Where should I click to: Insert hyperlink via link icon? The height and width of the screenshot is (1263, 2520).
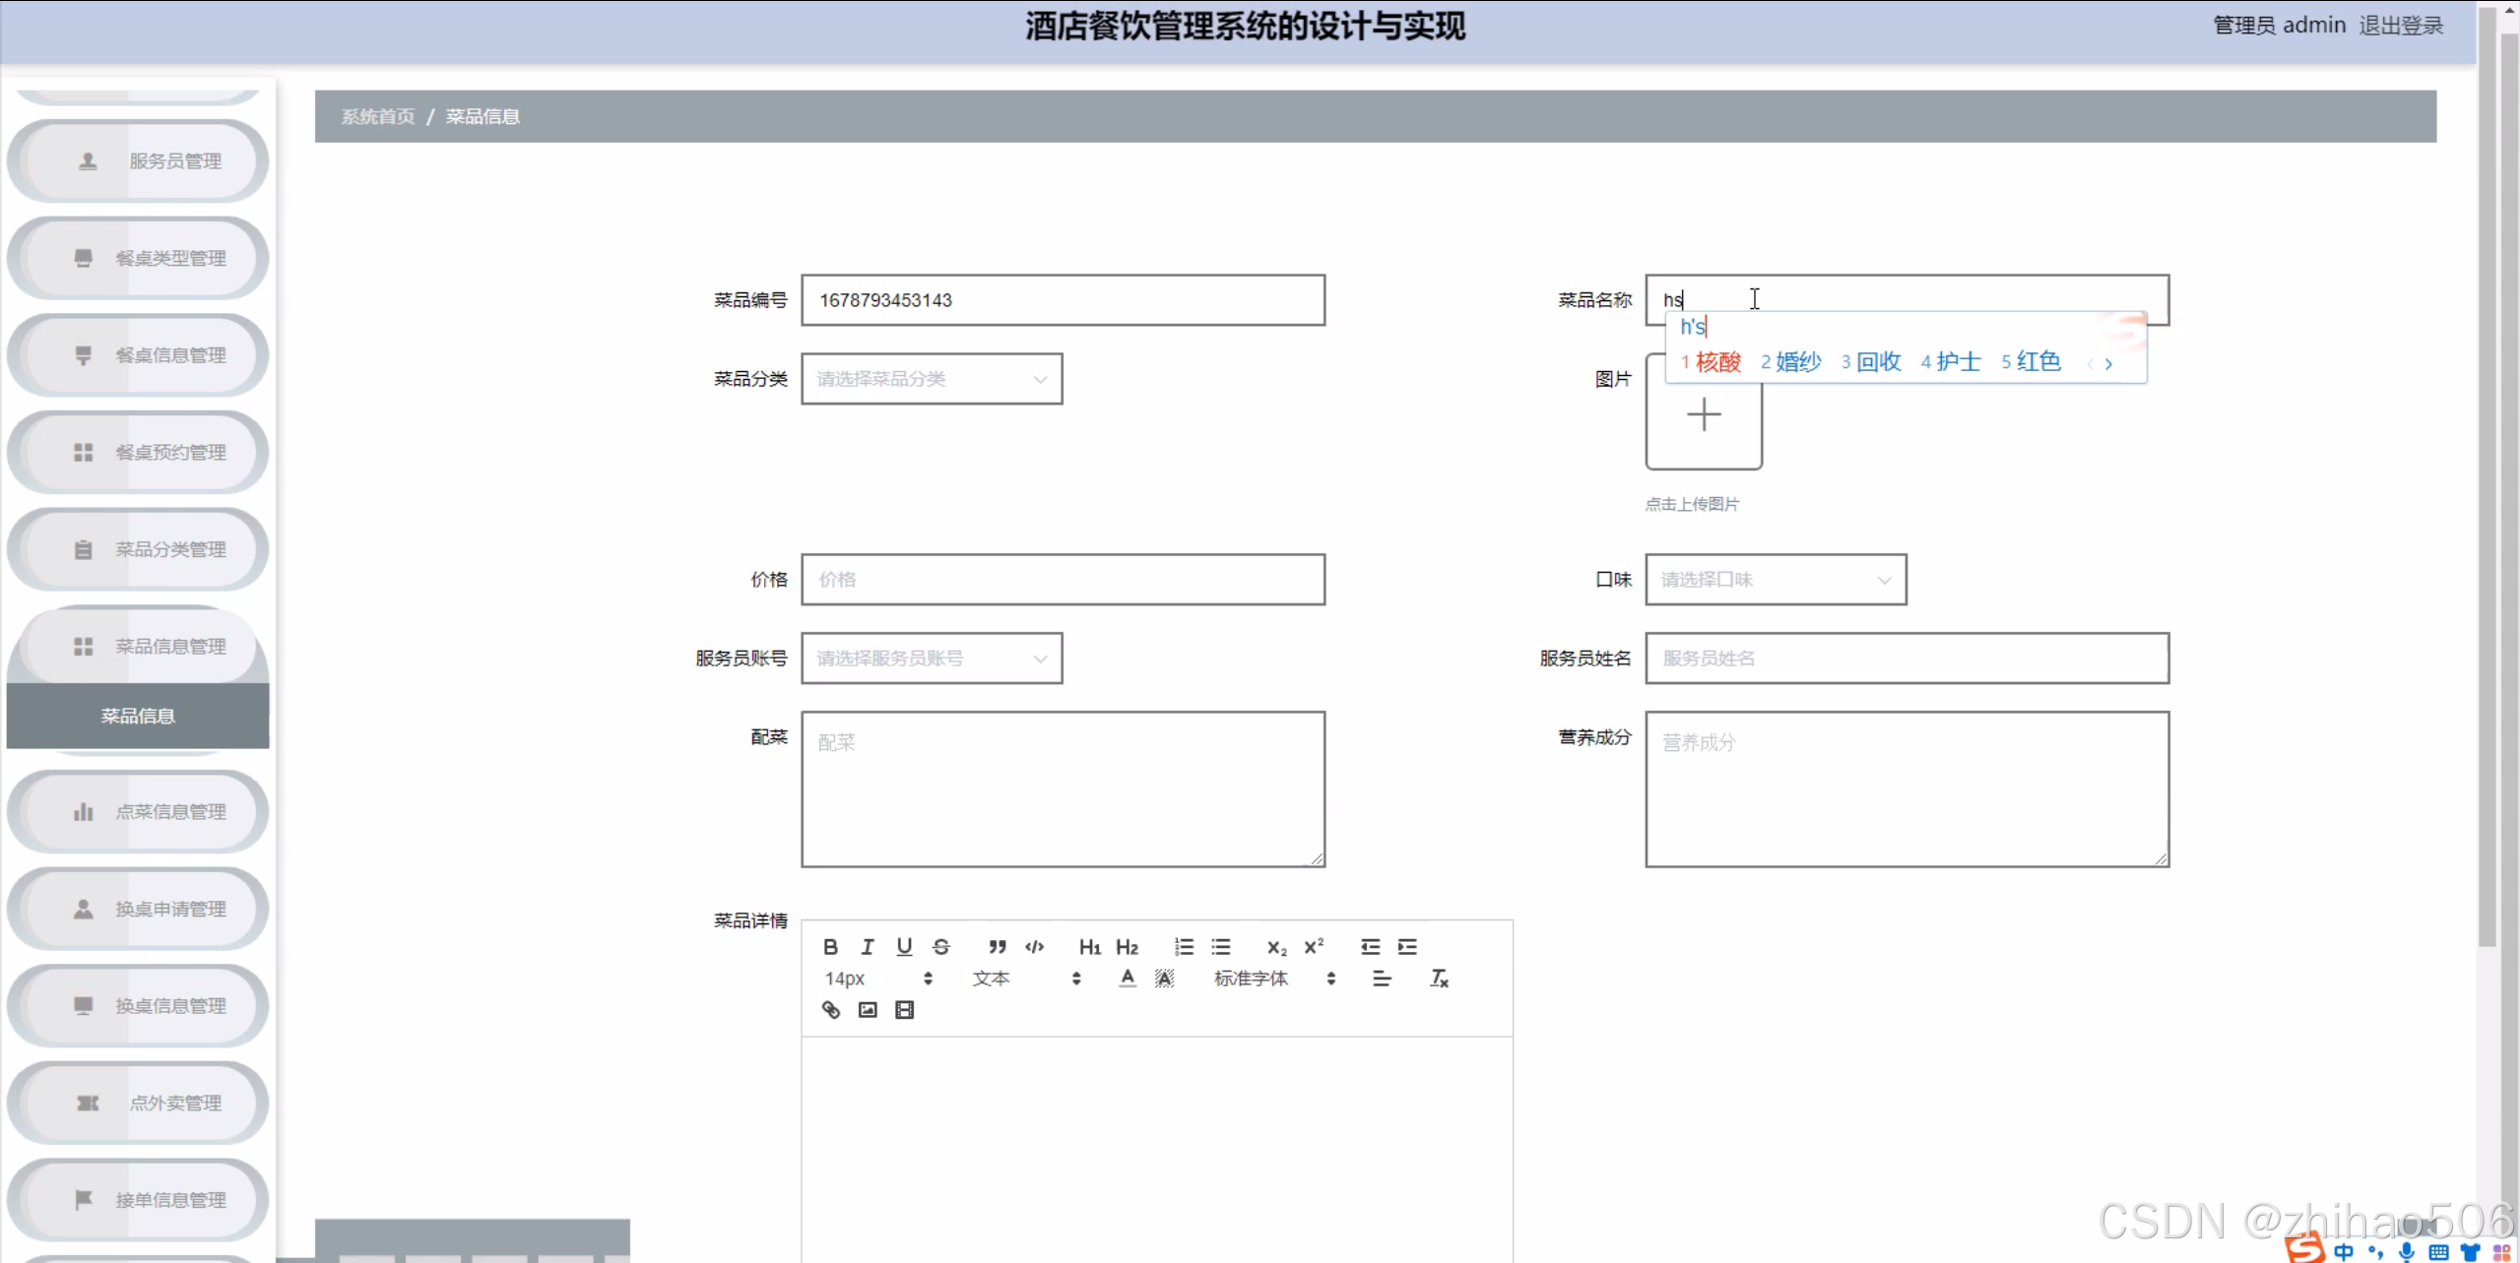click(x=830, y=1009)
